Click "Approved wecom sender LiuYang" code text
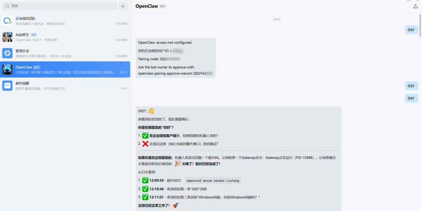422x211 pixels. (213, 181)
